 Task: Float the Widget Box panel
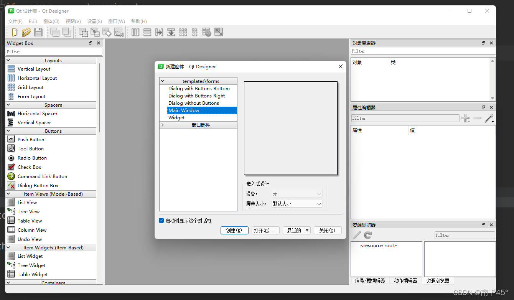91,43
